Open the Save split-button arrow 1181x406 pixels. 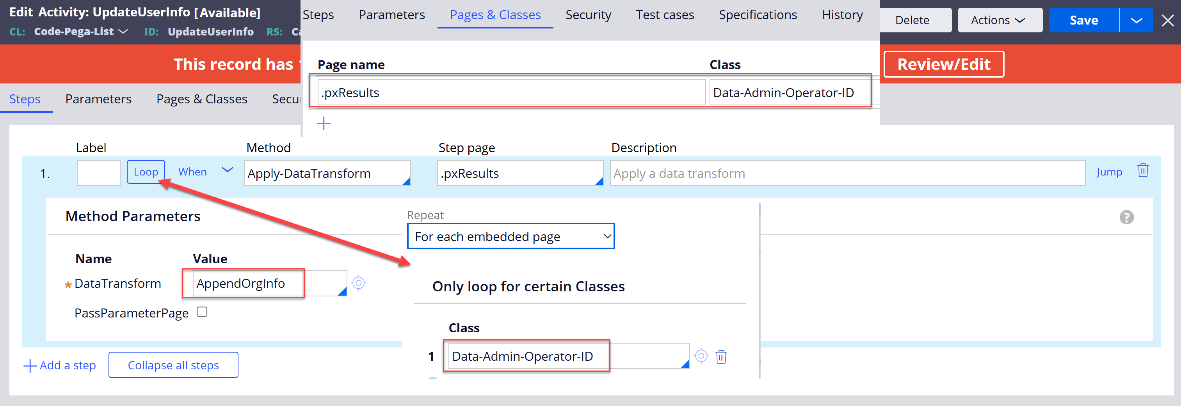point(1136,20)
